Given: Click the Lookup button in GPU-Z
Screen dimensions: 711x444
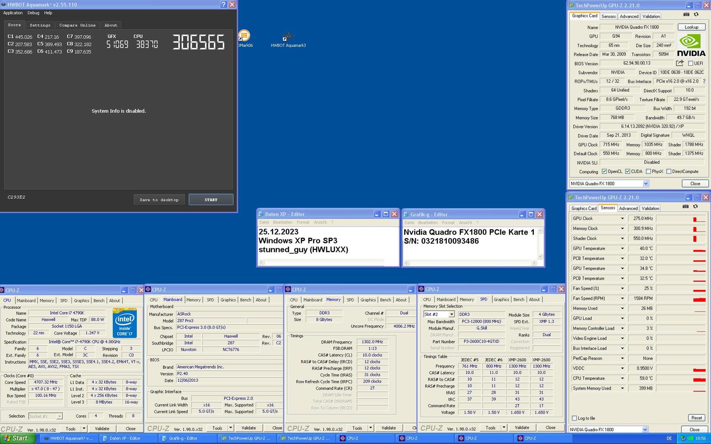Looking at the screenshot, I should (x=691, y=27).
